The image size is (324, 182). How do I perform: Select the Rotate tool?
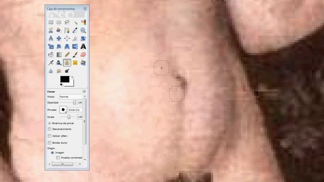[83, 38]
